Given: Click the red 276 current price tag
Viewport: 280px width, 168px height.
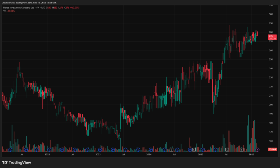Looking at the screenshot, I should click(272, 37).
